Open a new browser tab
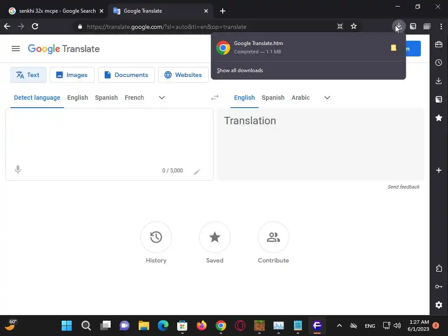 (223, 11)
